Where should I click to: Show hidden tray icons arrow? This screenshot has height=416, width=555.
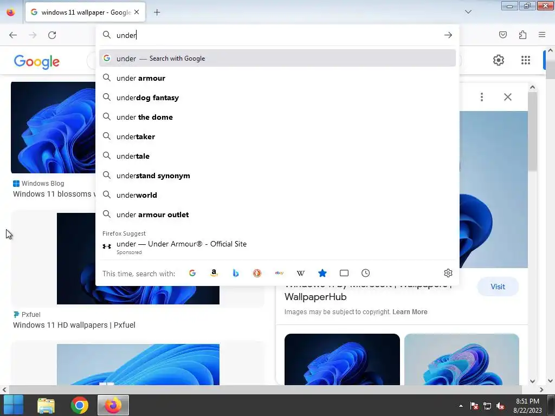tap(461, 406)
